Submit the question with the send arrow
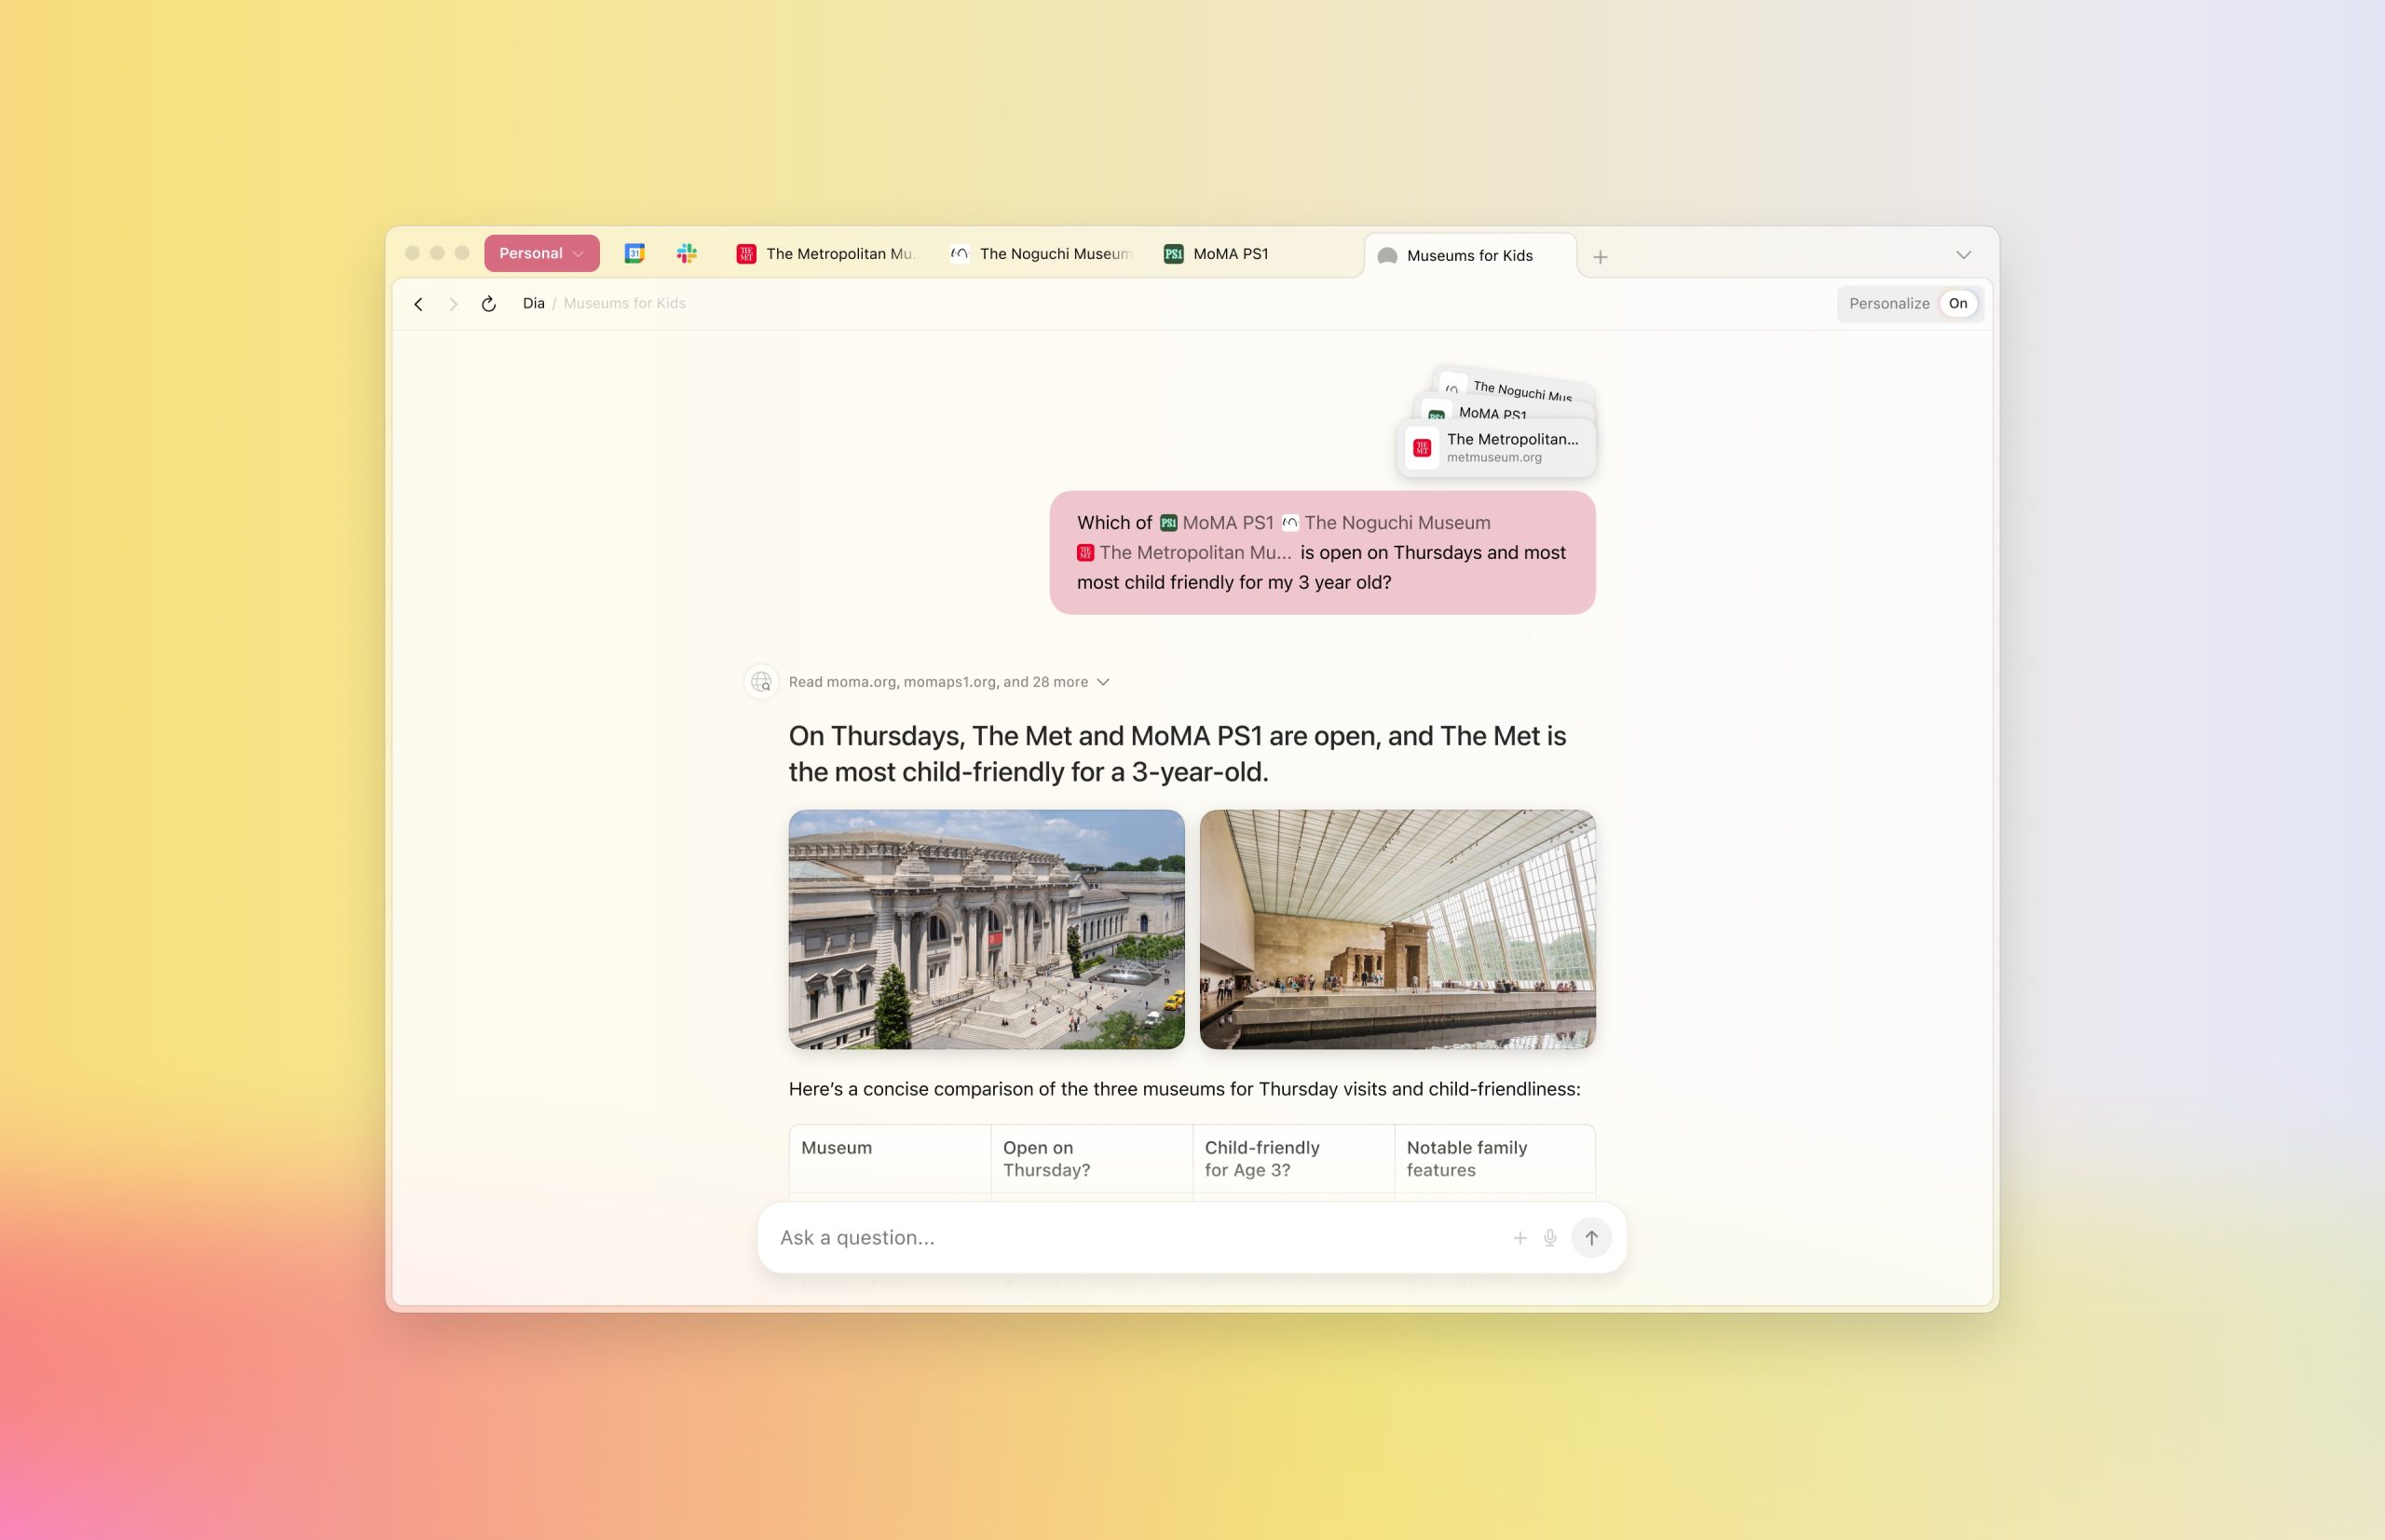The image size is (2385, 1540). (x=1590, y=1237)
